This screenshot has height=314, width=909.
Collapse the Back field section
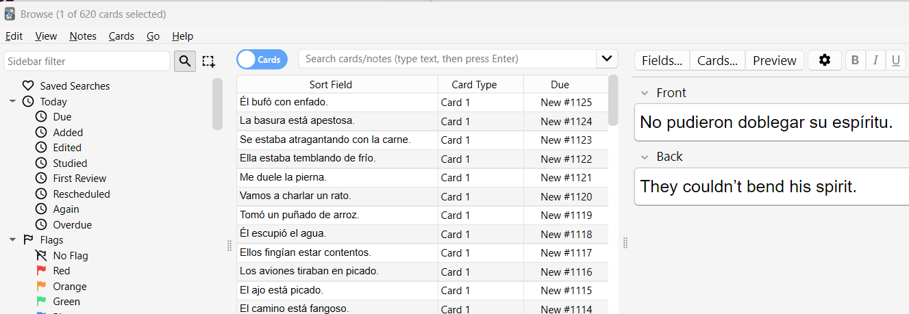click(x=644, y=157)
